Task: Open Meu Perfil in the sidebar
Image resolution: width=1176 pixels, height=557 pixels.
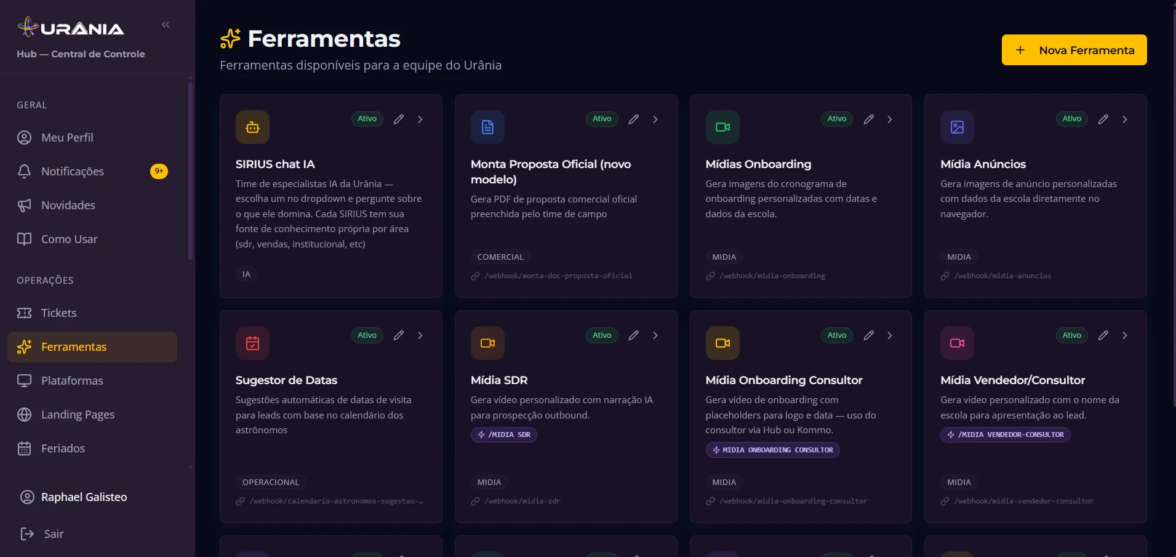Action: (x=92, y=137)
